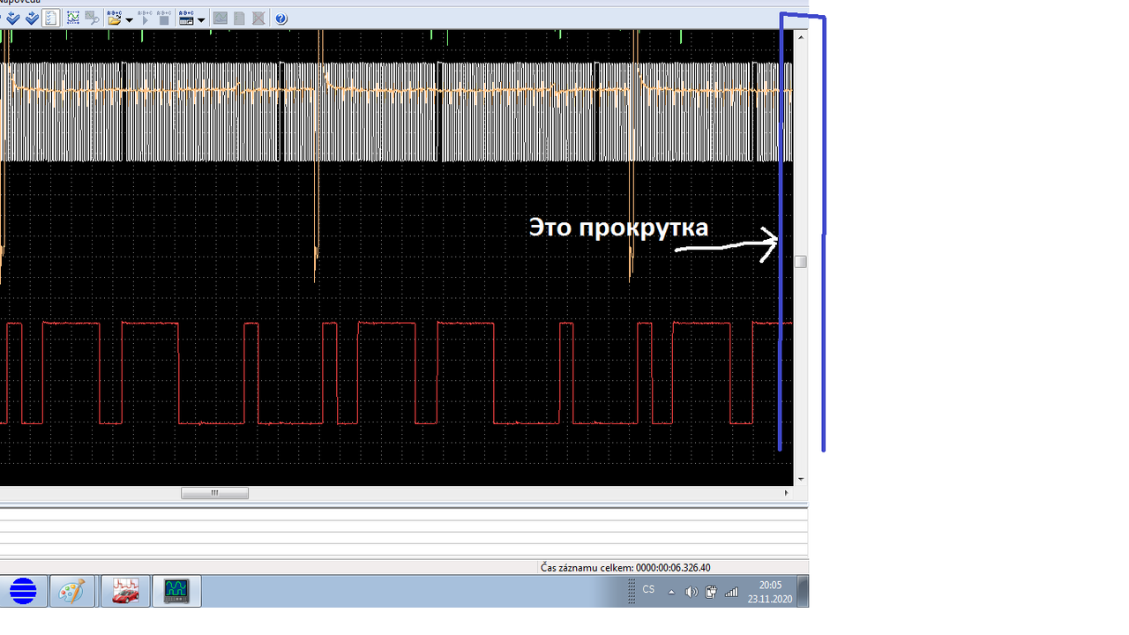Click the total record time status text

click(x=625, y=567)
